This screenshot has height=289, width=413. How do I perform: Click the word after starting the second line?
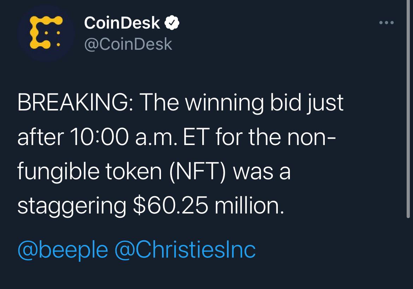pos(40,137)
